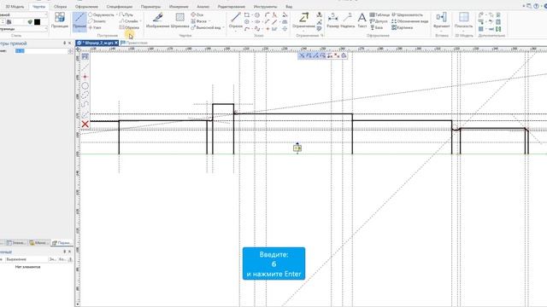Click the circle option in the automenu
The height and width of the screenshot is (307, 547).
85,85
